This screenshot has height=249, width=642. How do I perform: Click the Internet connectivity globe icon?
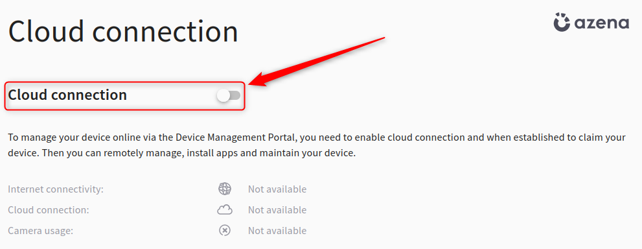point(224,189)
